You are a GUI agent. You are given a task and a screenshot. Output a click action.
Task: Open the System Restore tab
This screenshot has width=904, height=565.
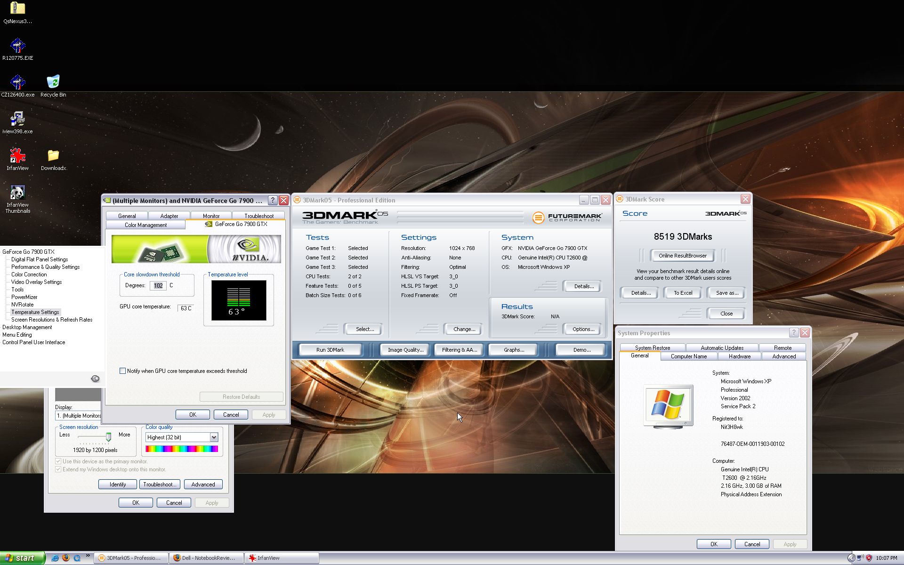point(652,347)
